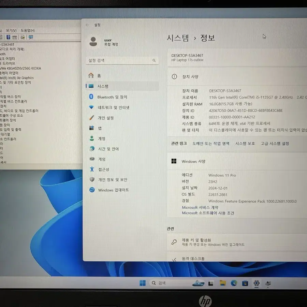This screenshot has height=307, width=307.
Task: Open 개인 정보 및 보안 settings
Action: (122, 180)
